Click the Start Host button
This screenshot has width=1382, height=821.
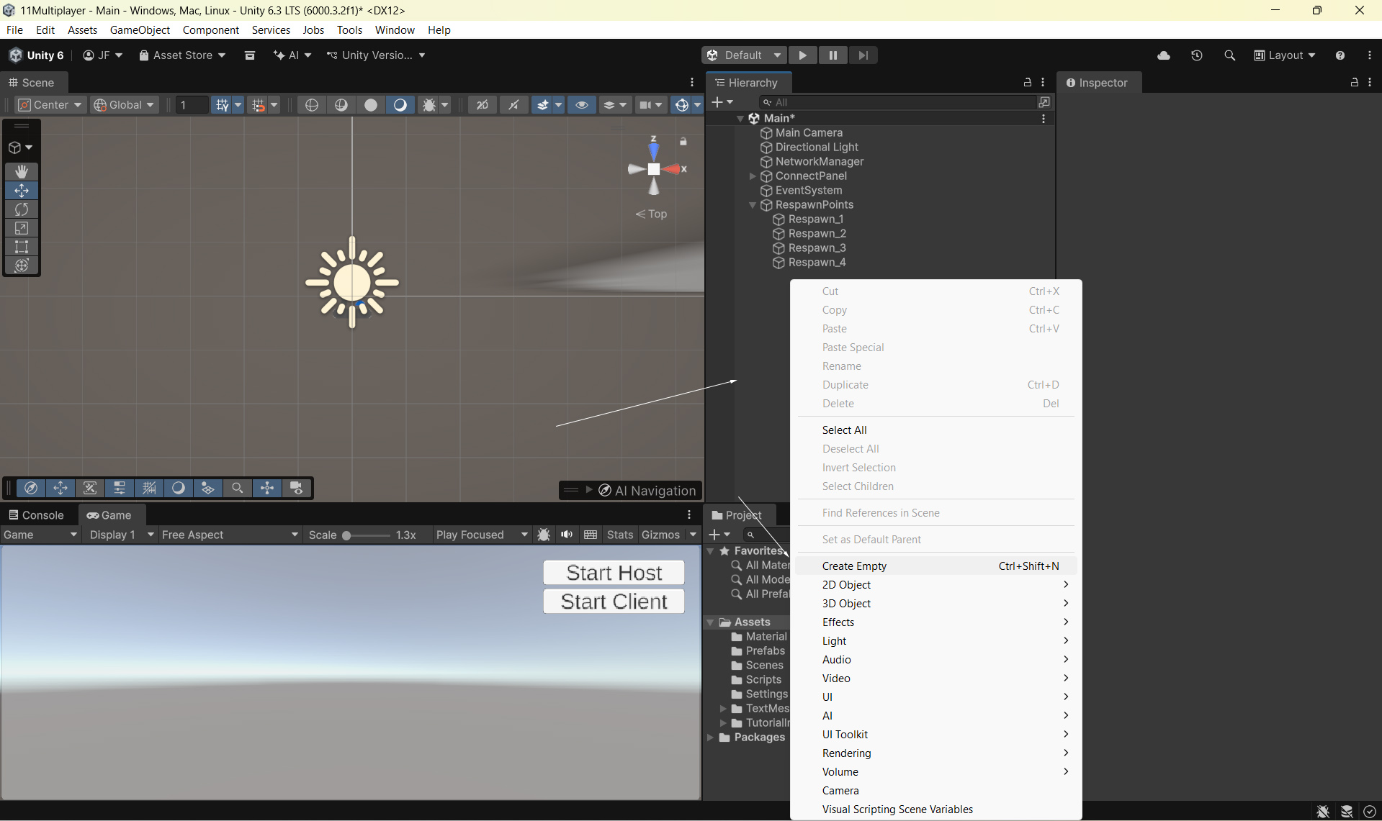click(x=614, y=573)
